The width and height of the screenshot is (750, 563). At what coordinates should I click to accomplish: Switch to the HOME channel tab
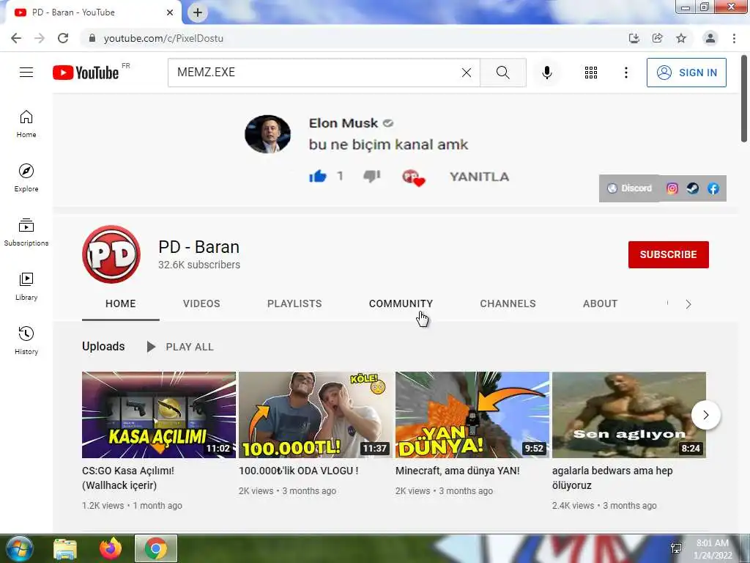coord(121,303)
